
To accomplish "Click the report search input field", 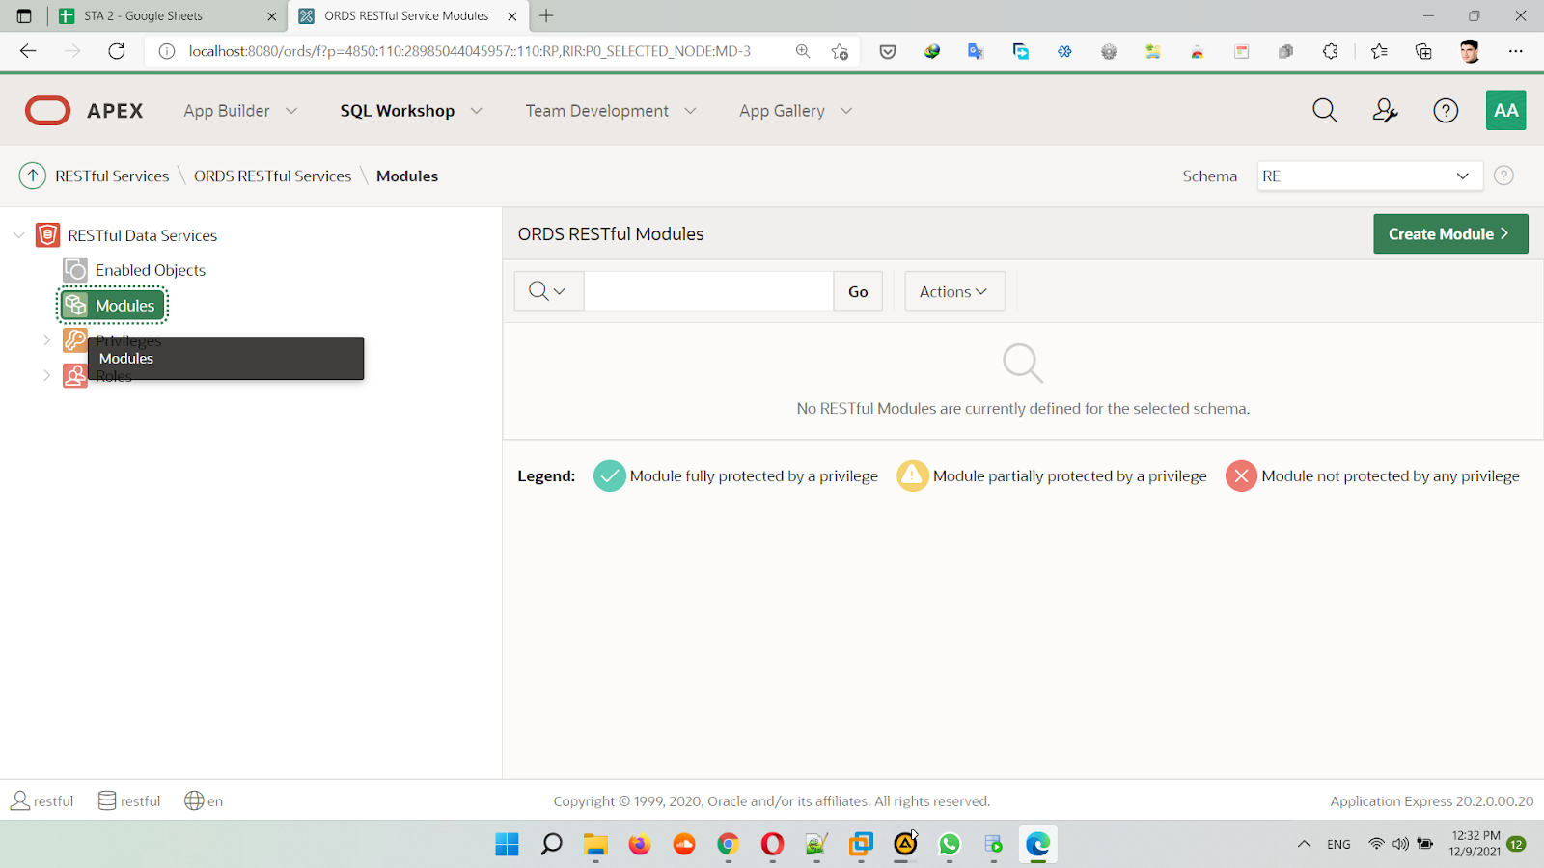I will point(708,291).
